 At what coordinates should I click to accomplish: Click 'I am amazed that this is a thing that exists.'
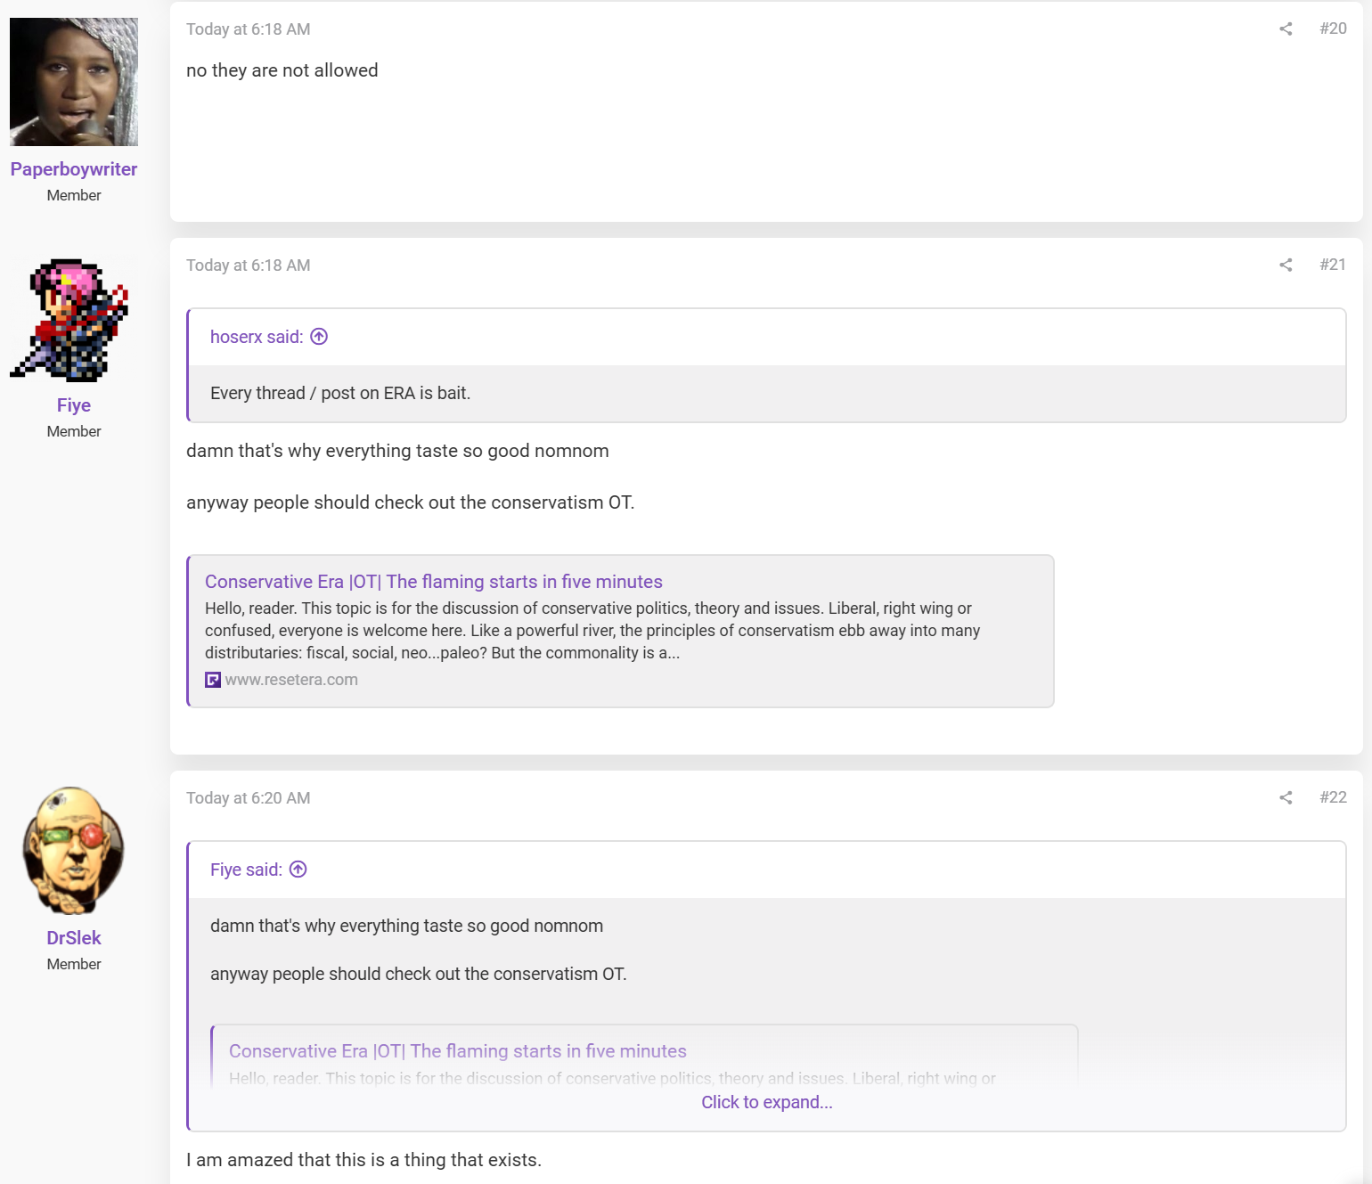point(363,1160)
